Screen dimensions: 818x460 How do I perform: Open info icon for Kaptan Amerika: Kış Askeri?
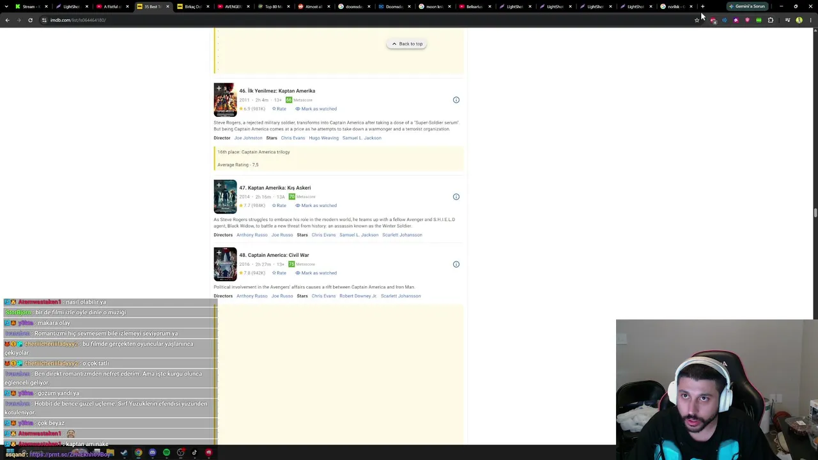456,197
